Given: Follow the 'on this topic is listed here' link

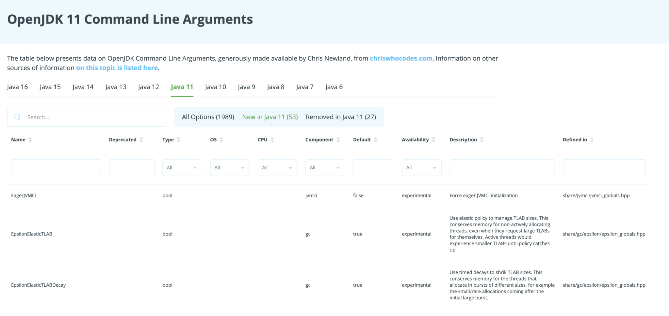Looking at the screenshot, I should coord(117,68).
